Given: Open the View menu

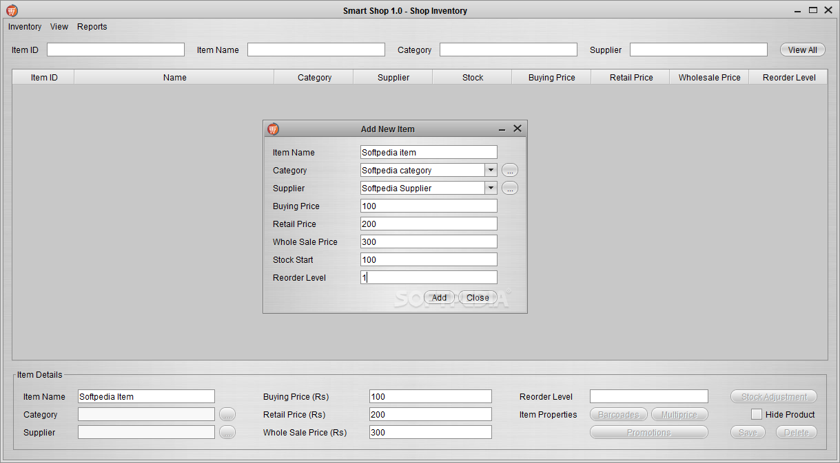Looking at the screenshot, I should tap(59, 27).
